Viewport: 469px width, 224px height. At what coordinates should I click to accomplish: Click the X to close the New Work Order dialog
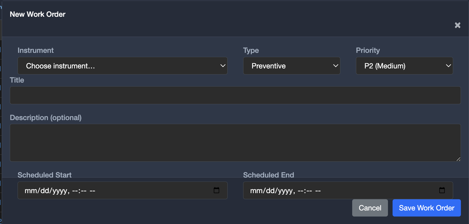click(457, 25)
